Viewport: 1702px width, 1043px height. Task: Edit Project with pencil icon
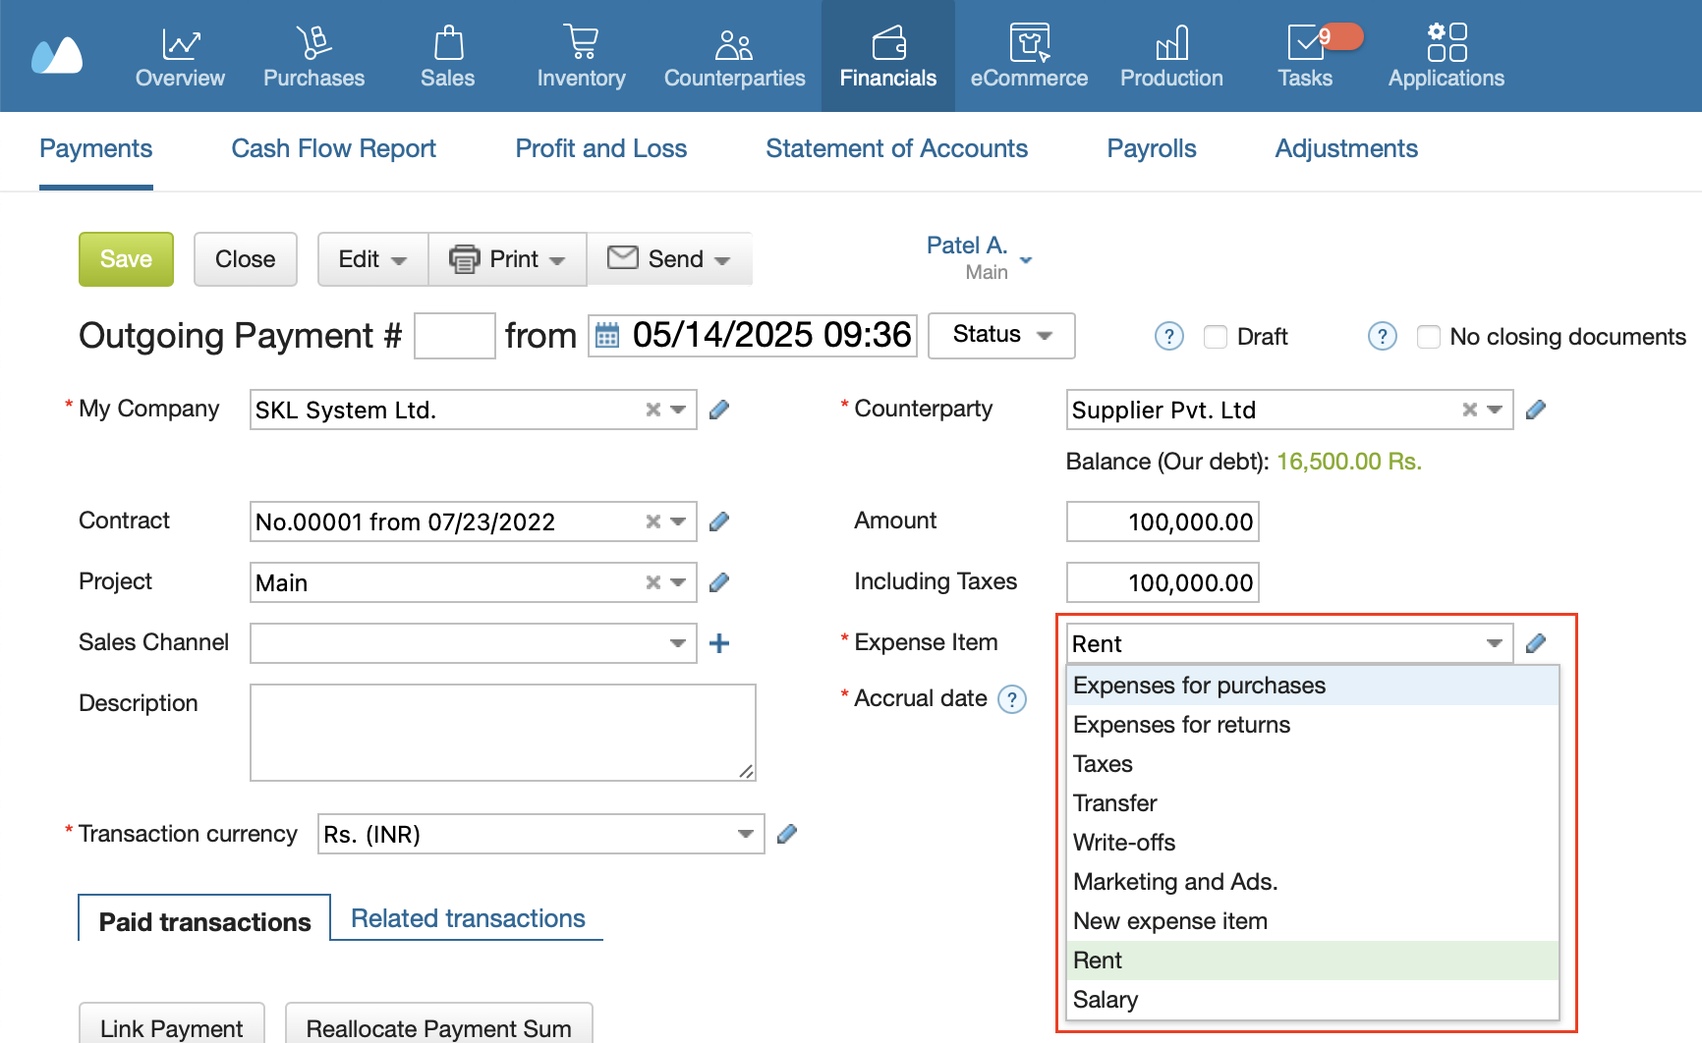tap(719, 582)
